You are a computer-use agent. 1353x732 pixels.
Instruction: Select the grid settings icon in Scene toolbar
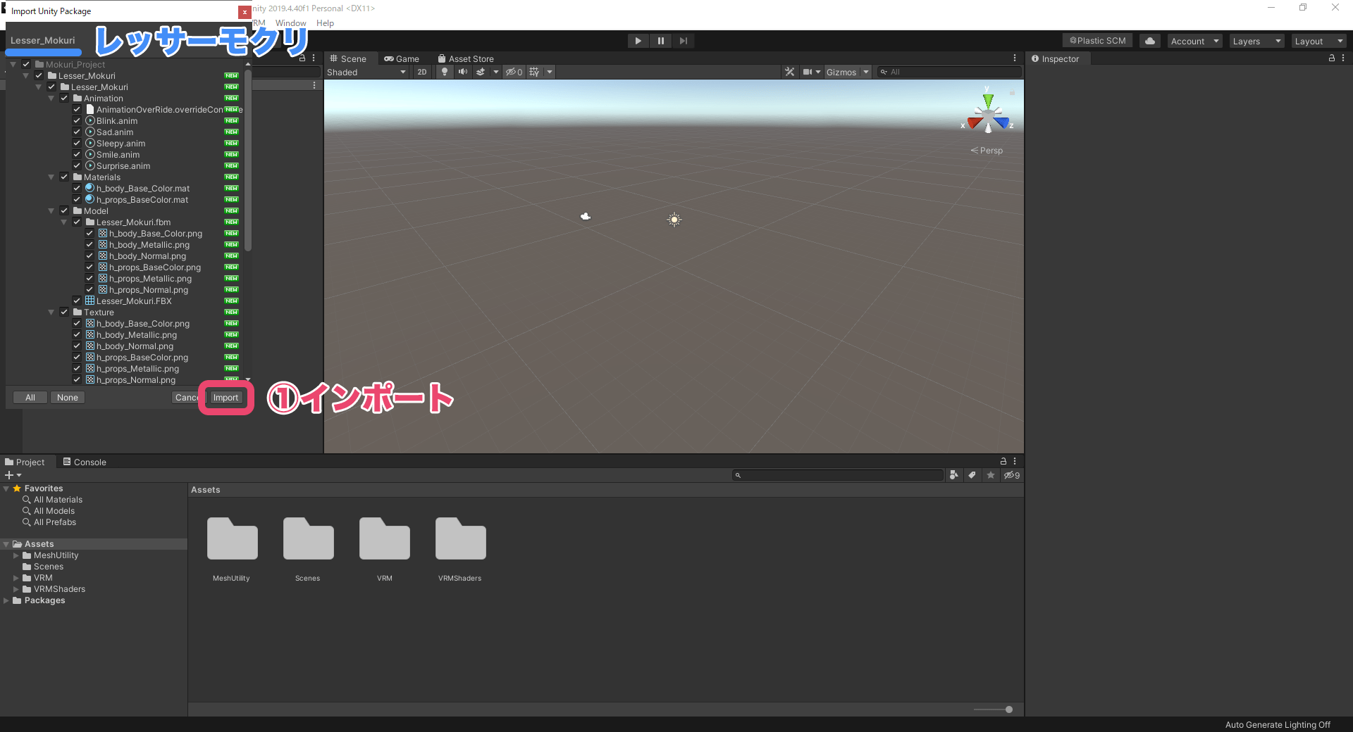pyautogui.click(x=533, y=72)
